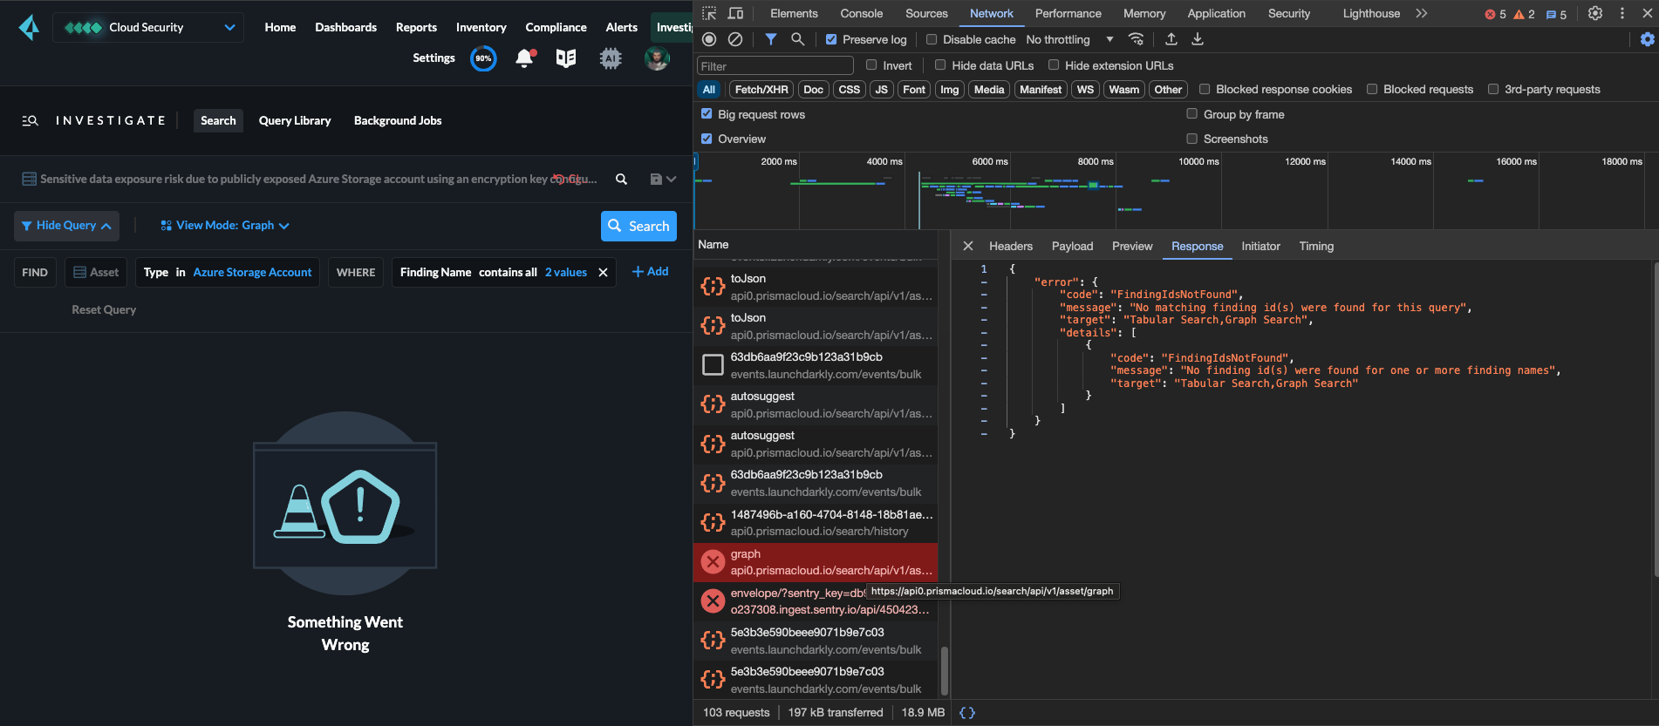Click the Reset Query link

click(x=104, y=309)
